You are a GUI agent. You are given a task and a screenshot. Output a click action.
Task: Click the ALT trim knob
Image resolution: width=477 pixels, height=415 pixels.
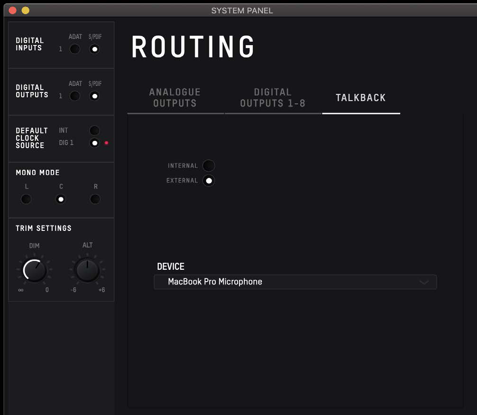click(x=87, y=270)
